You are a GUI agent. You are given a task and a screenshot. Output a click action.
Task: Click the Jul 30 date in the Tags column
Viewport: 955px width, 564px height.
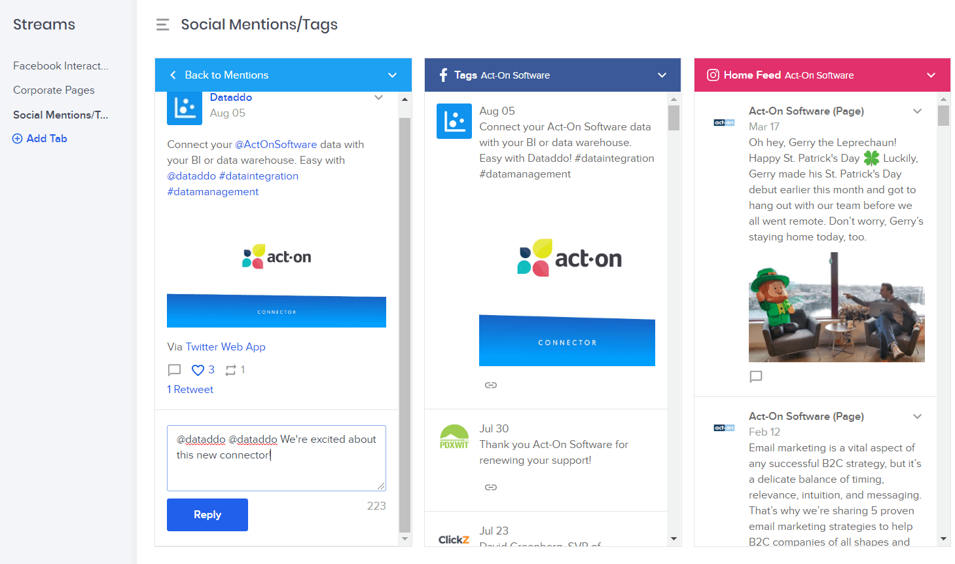click(x=494, y=429)
